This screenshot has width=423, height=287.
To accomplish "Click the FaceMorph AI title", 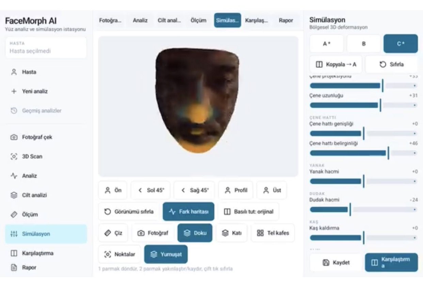I will [31, 21].
